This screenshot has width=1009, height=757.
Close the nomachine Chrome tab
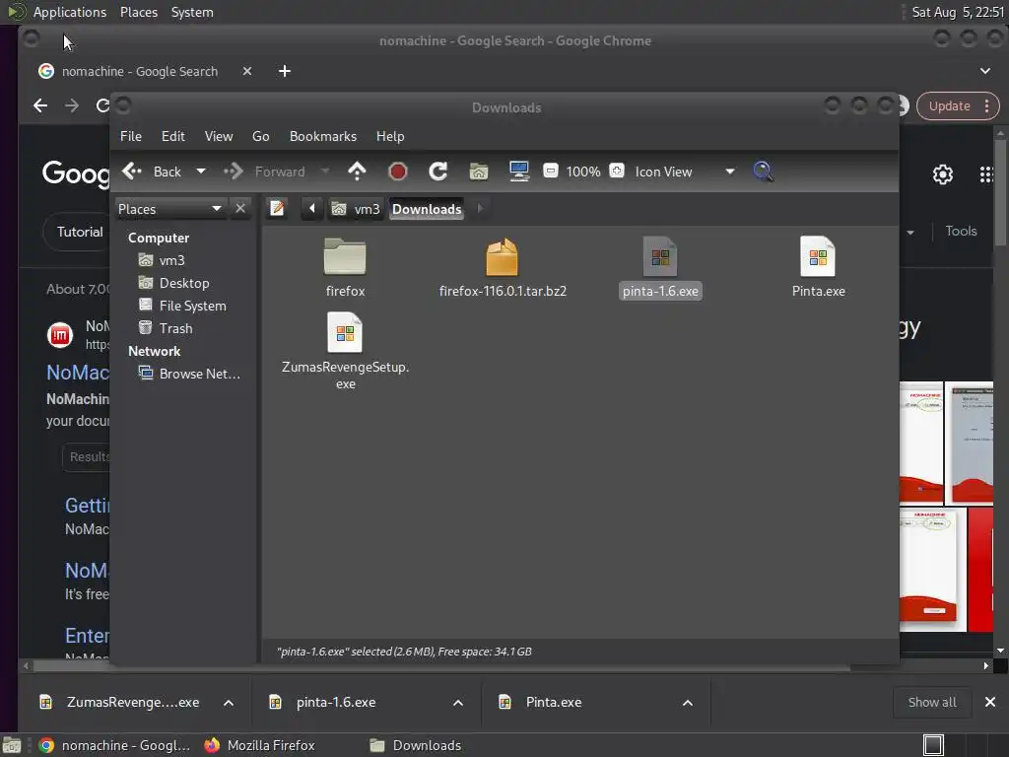point(247,71)
